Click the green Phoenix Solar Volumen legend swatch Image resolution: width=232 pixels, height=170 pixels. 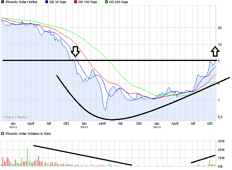pyautogui.click(x=2, y=134)
